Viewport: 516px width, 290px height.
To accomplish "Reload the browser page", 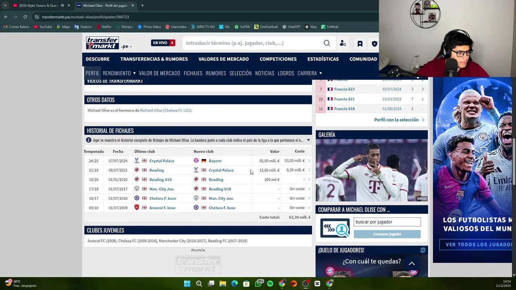I will (x=25, y=17).
